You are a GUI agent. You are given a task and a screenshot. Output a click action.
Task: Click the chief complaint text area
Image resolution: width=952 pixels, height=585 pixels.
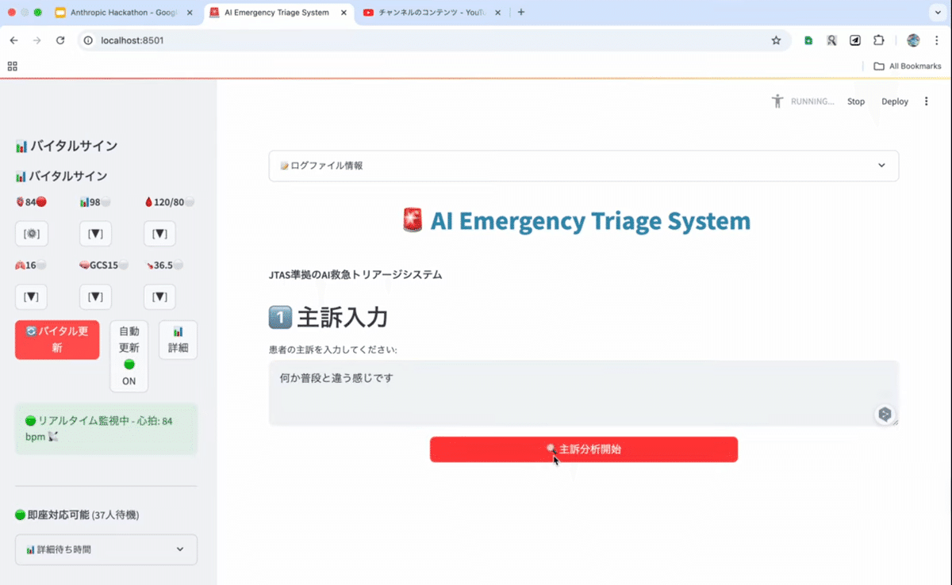tap(583, 393)
